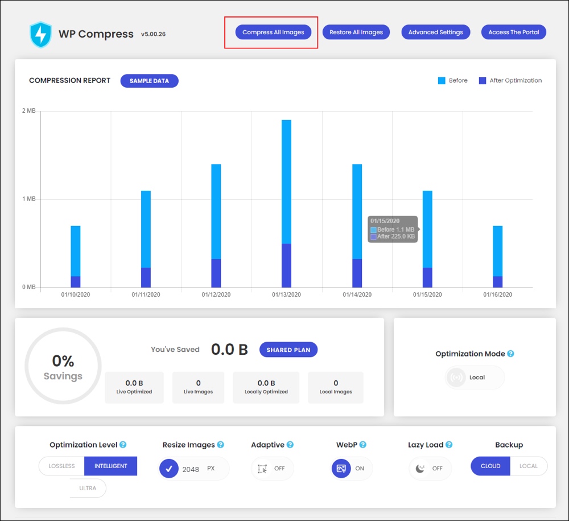Select Ultra optimization level

88,488
